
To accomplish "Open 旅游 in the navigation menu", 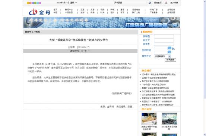I will [82, 13].
